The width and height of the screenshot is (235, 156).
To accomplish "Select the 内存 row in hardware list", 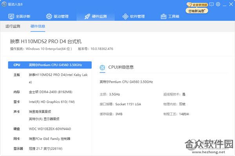I will [x=50, y=92].
